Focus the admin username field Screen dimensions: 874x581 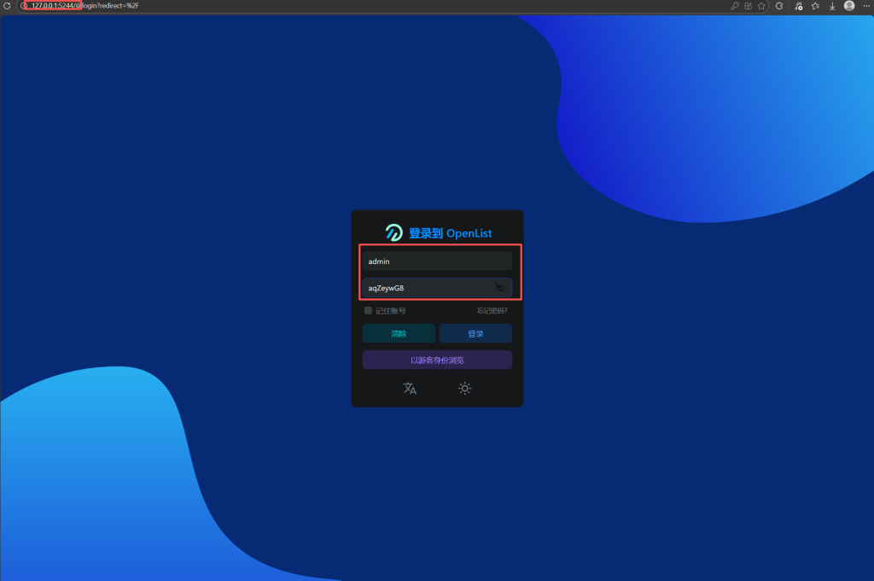[436, 261]
